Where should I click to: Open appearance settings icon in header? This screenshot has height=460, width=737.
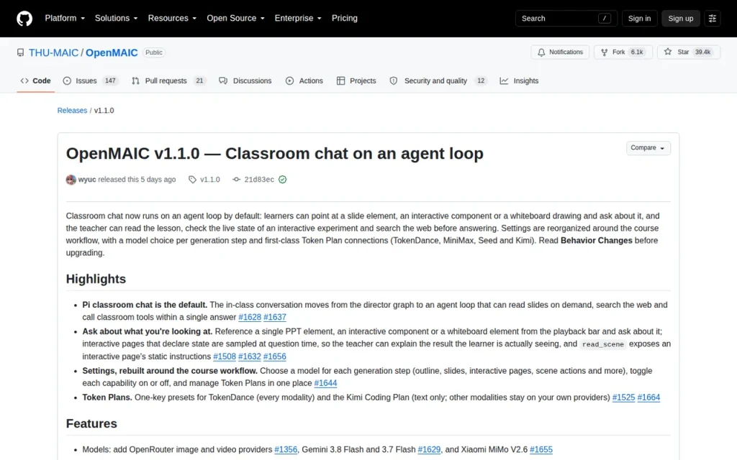pyautogui.click(x=713, y=18)
